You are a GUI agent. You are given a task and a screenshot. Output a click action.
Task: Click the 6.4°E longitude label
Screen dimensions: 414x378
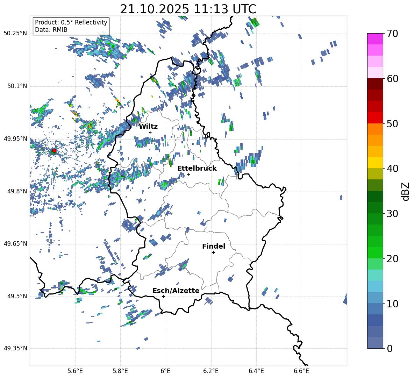pos(256,371)
